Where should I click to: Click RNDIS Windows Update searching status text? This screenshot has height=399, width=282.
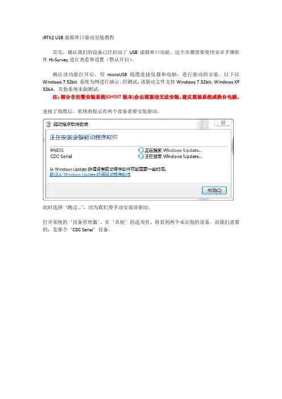click(x=173, y=150)
